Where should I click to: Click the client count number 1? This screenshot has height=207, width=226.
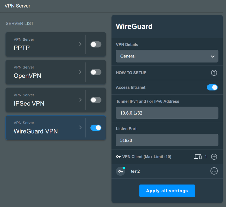click(206, 157)
